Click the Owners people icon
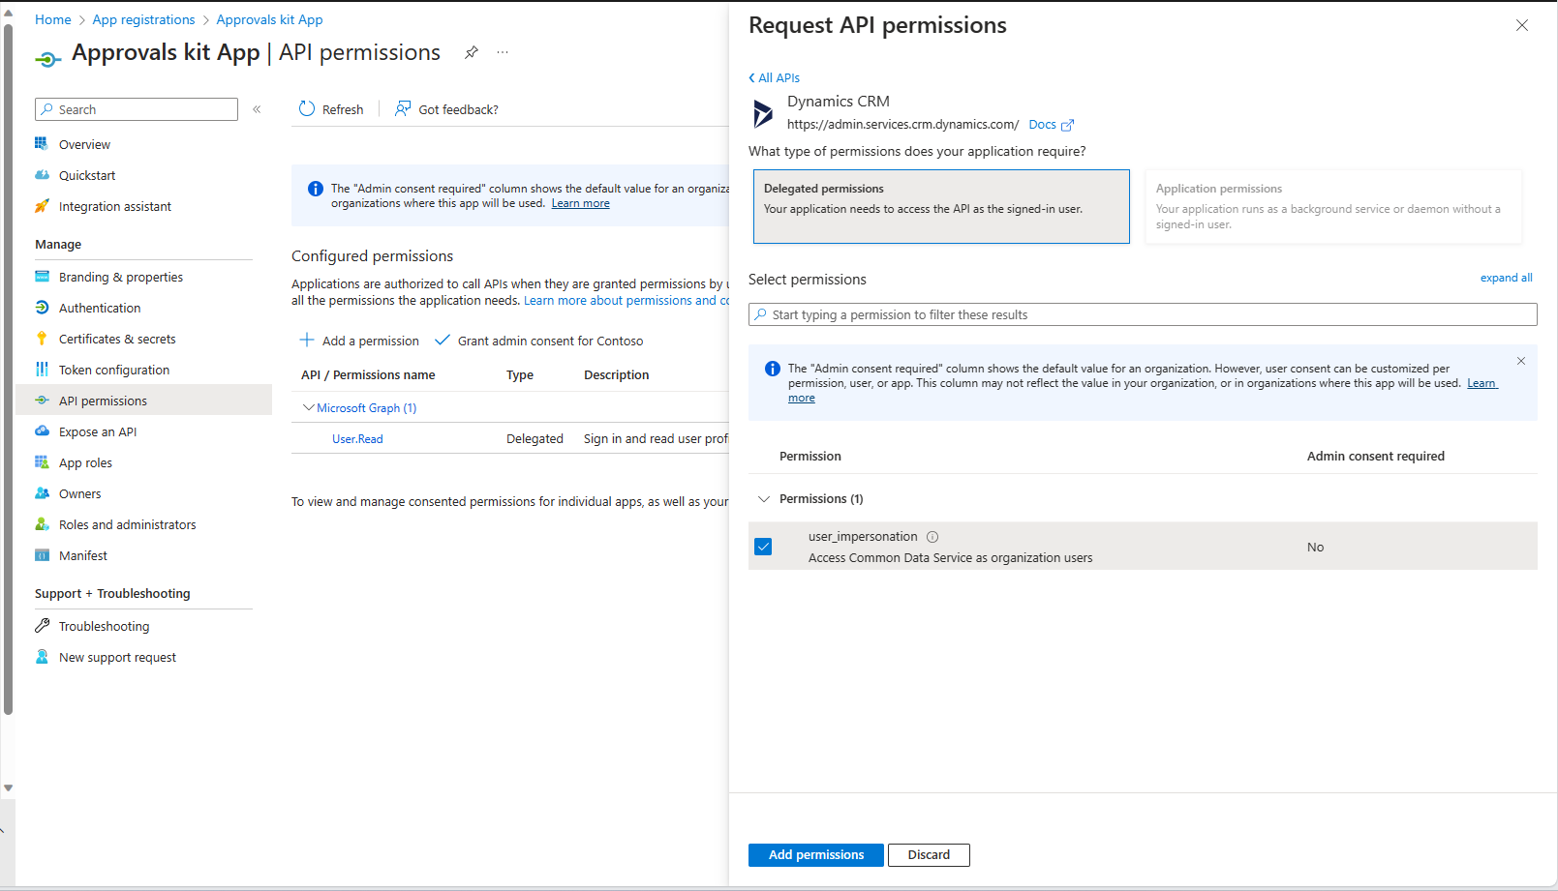The image size is (1558, 891). (42, 493)
